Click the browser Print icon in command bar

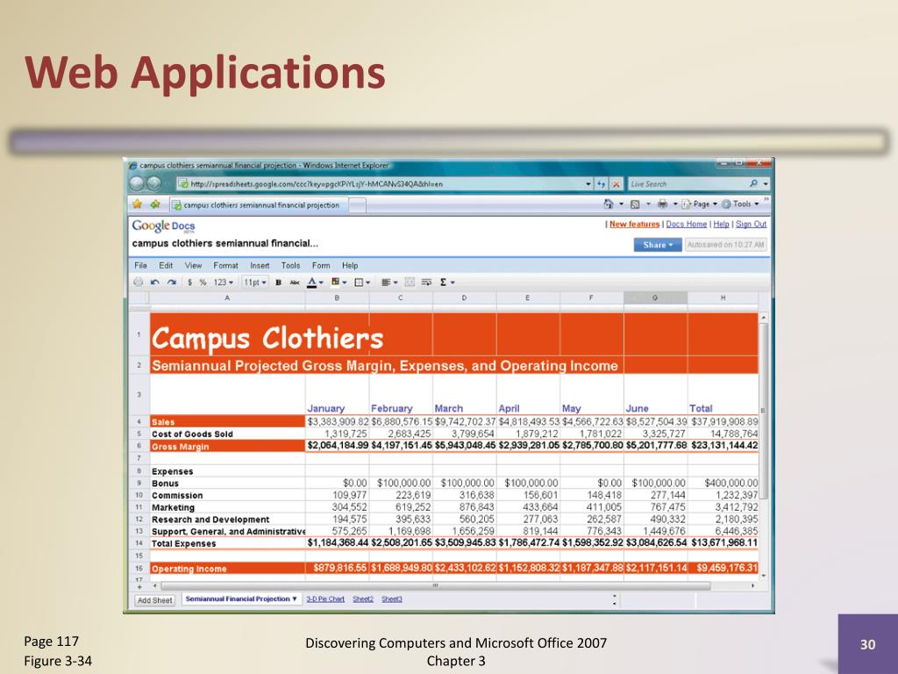[x=662, y=204]
